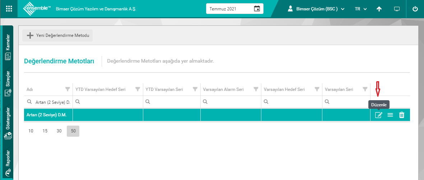Open filter for Varsayılan Hedef Seri column
The image size is (424, 180).
(x=317, y=89)
